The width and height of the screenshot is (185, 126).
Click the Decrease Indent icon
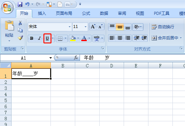point(137,38)
